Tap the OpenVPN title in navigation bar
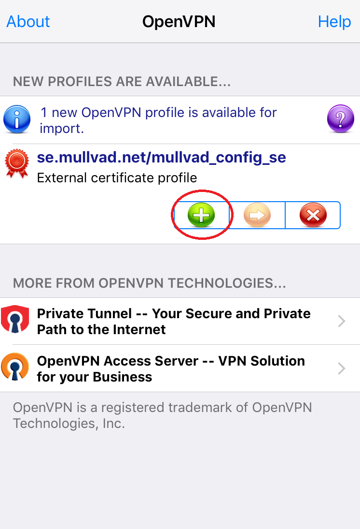The width and height of the screenshot is (360, 529). 179,22
